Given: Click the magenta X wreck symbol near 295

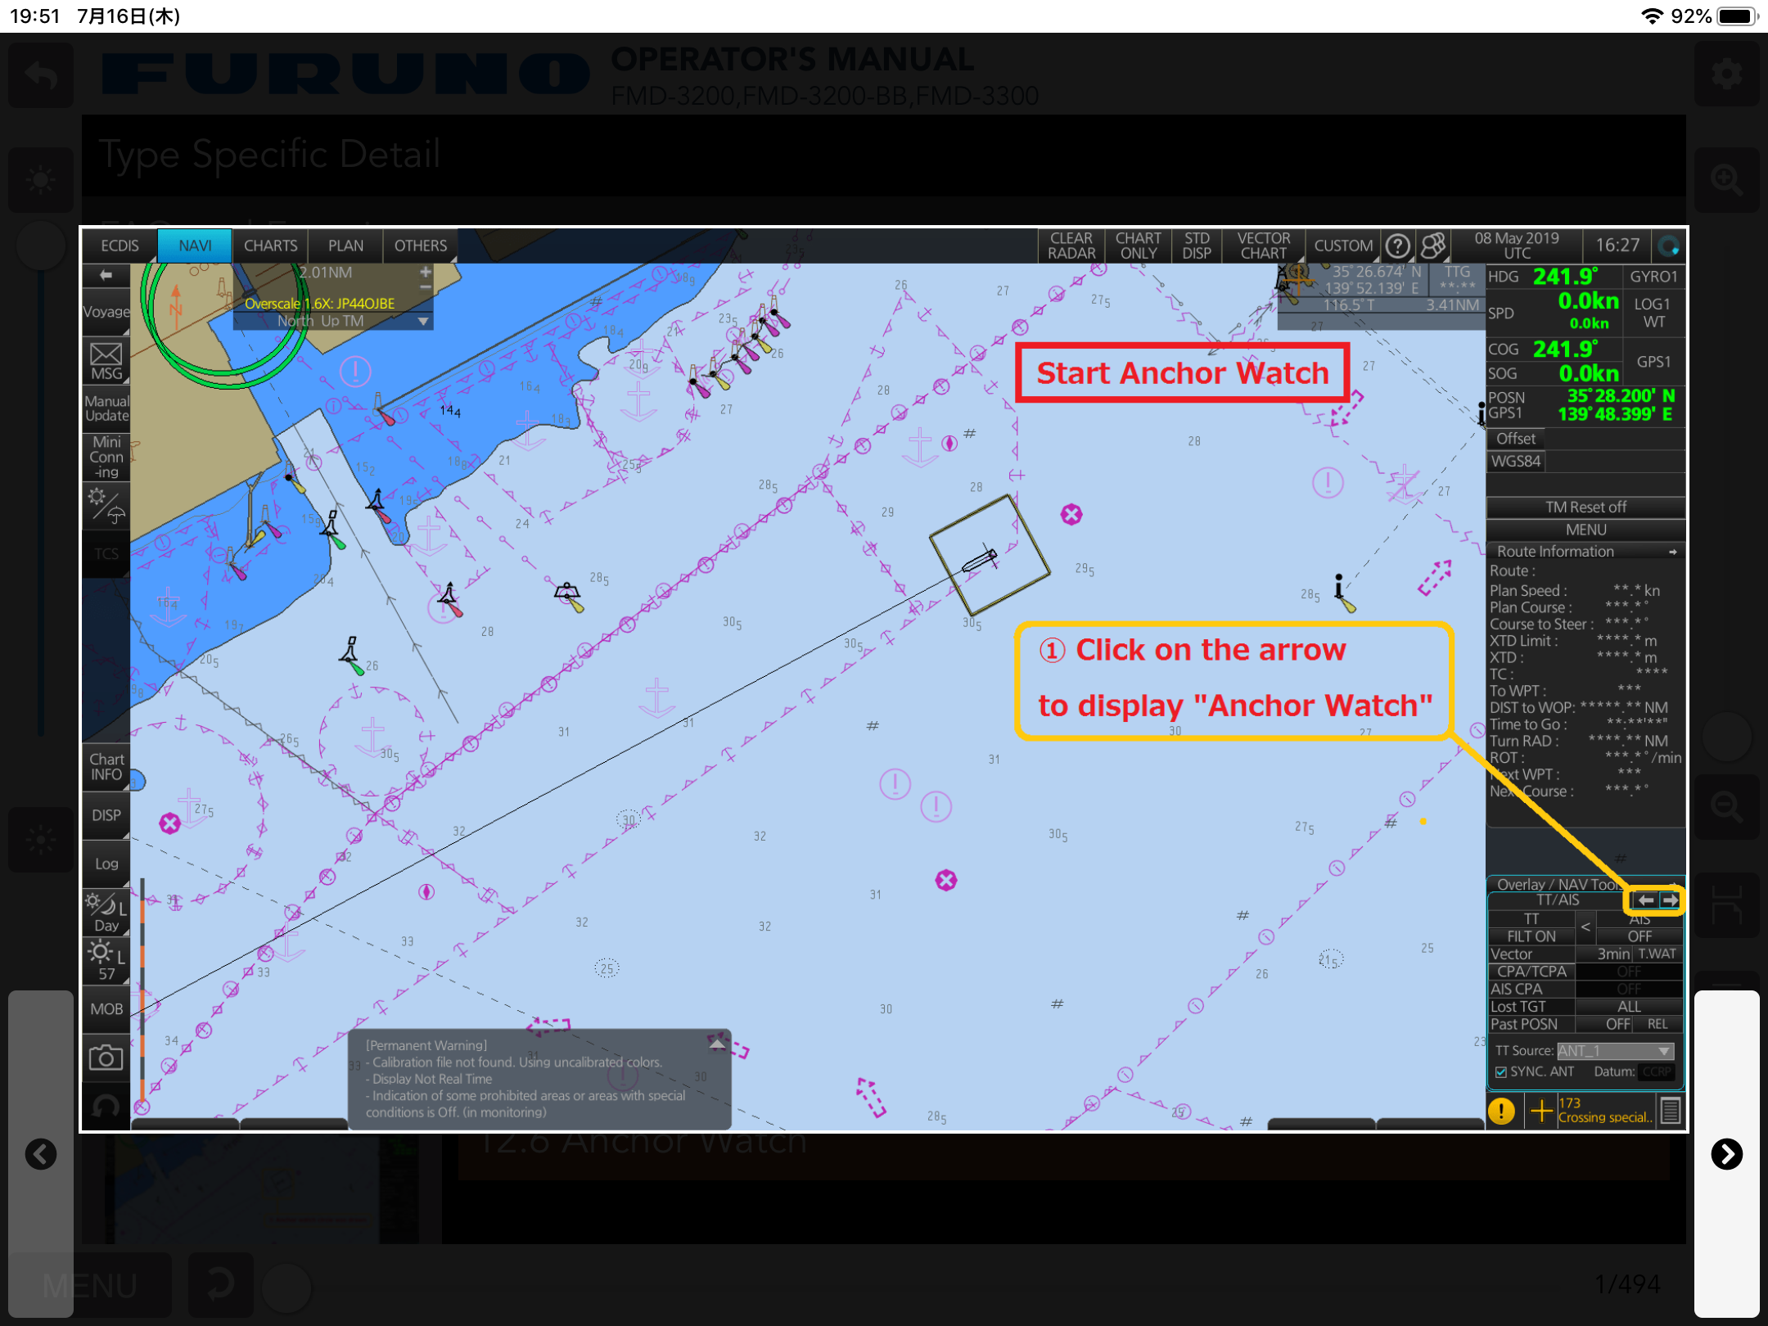Looking at the screenshot, I should point(1071,514).
